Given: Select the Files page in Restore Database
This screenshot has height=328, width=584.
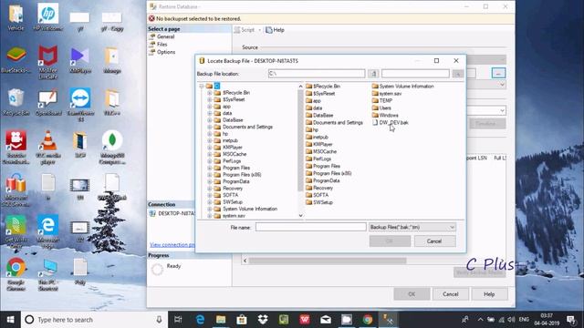Looking at the screenshot, I should (162, 45).
